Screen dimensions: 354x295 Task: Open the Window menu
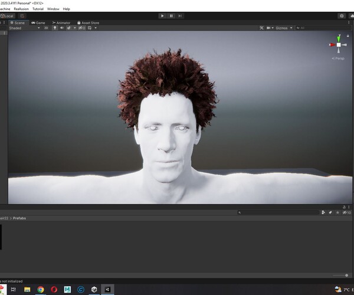[53, 9]
